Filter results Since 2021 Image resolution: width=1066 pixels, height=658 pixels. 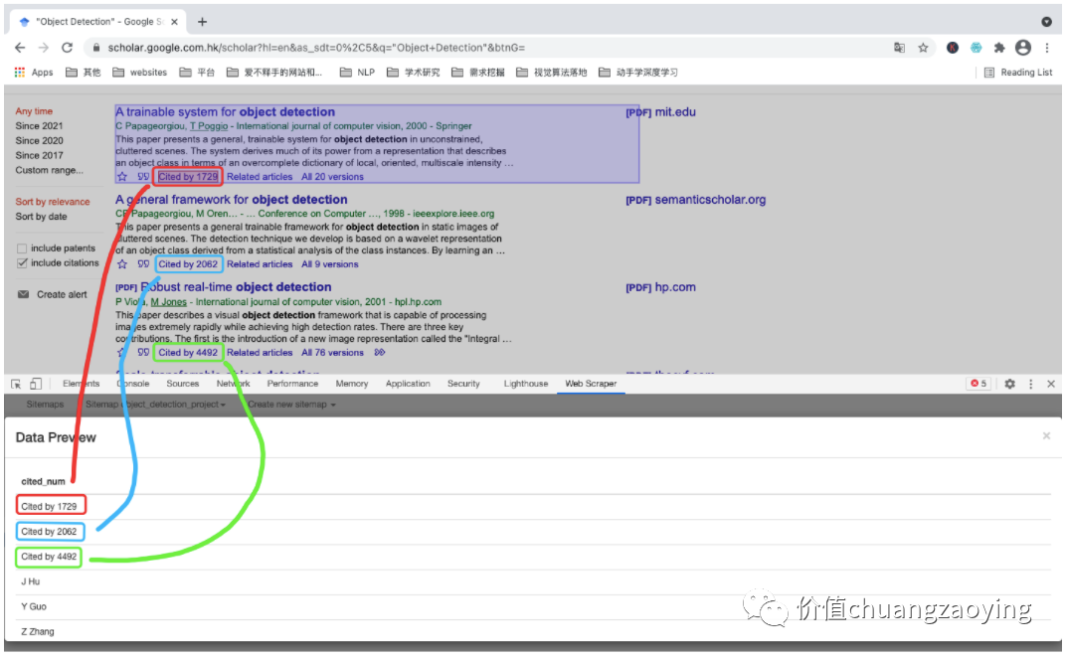click(39, 126)
